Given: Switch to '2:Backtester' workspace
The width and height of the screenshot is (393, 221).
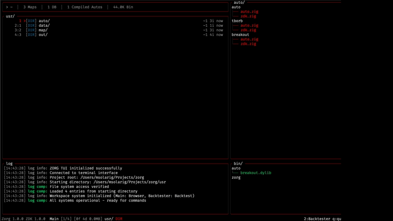Looking at the screenshot, I should [x=317, y=219].
